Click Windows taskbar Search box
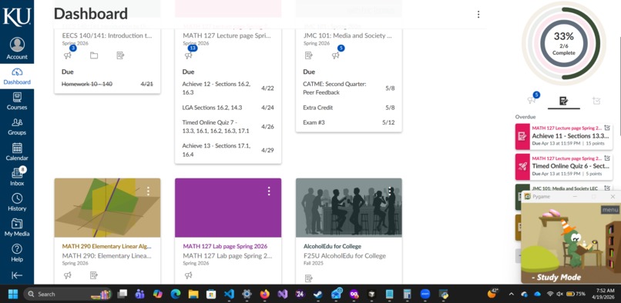Viewport: 621px width, 303px height. [68, 294]
